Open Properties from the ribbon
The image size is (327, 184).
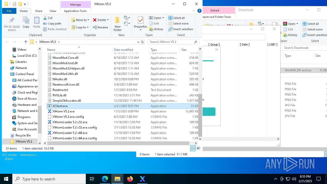pos(141,23)
